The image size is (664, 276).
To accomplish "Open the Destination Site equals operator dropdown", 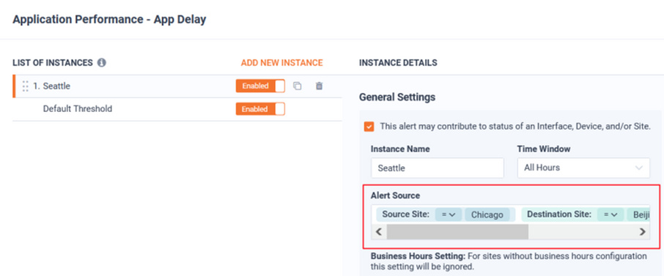I will [x=610, y=215].
